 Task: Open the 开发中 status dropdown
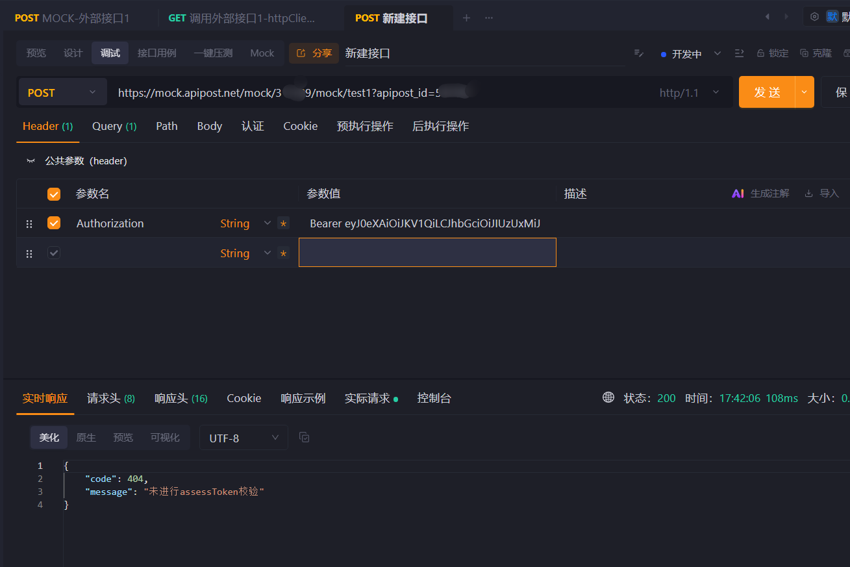(691, 54)
